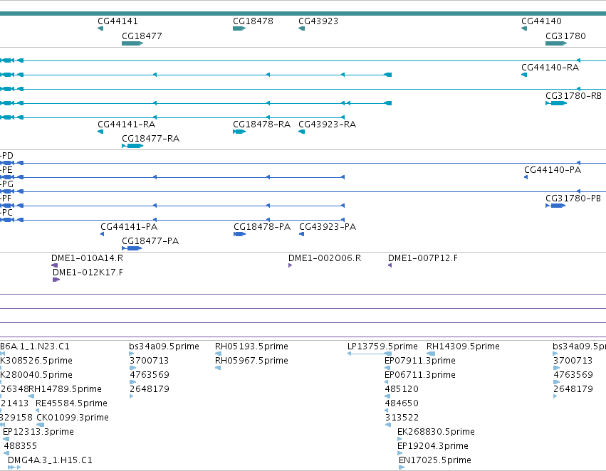The width and height of the screenshot is (606, 471).
Task: Select the CG18478-RA transcript label
Action: (x=261, y=125)
